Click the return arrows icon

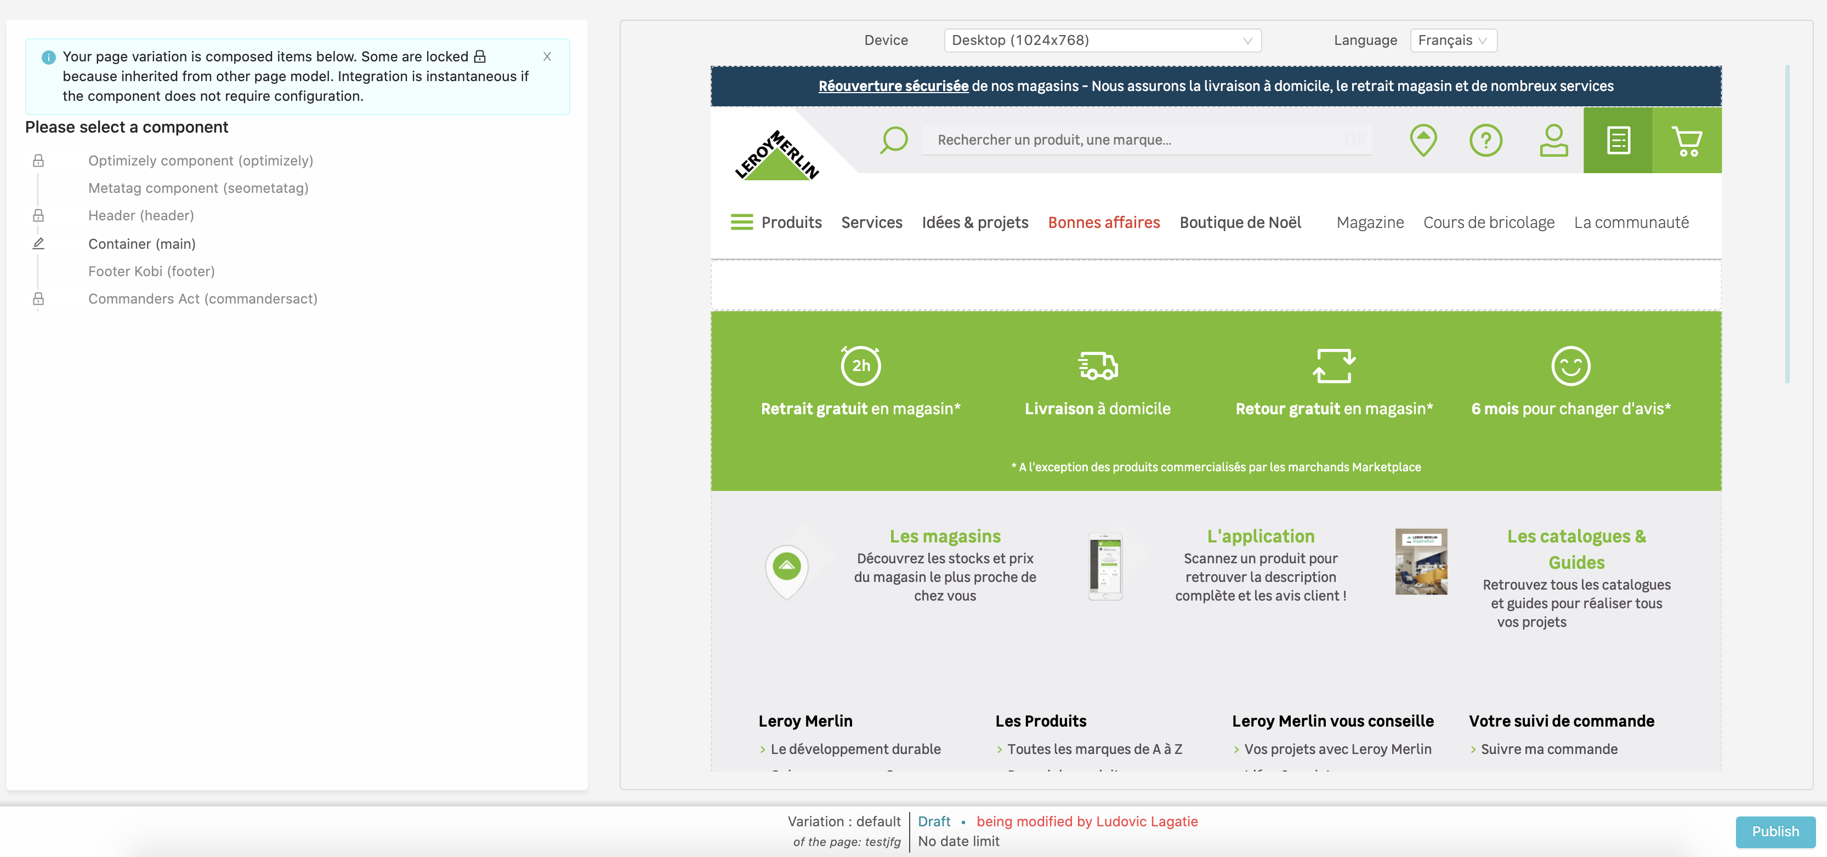(x=1334, y=366)
